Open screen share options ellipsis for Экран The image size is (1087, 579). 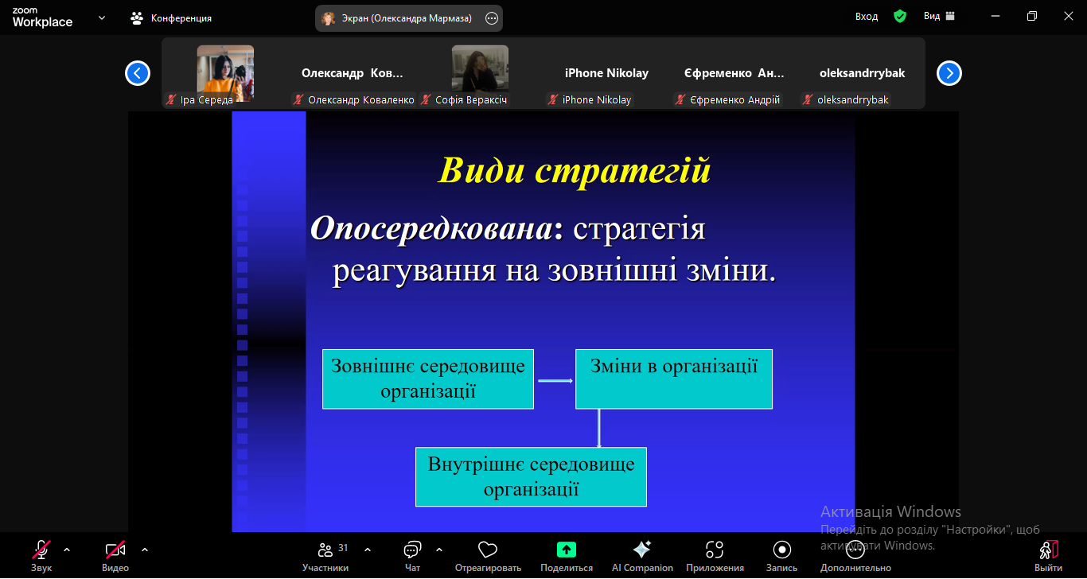click(x=492, y=18)
